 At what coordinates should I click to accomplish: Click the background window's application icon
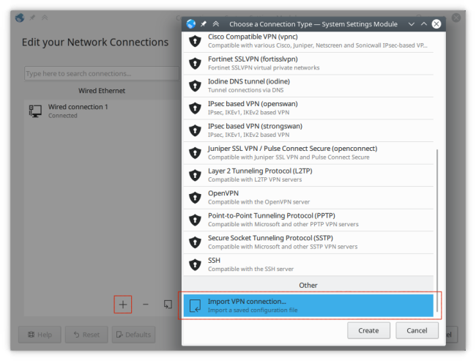point(20,18)
